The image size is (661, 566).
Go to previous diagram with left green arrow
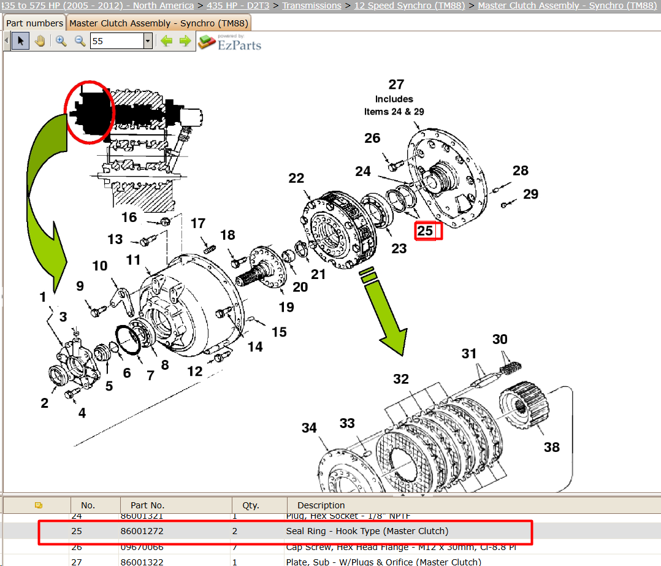tap(167, 41)
